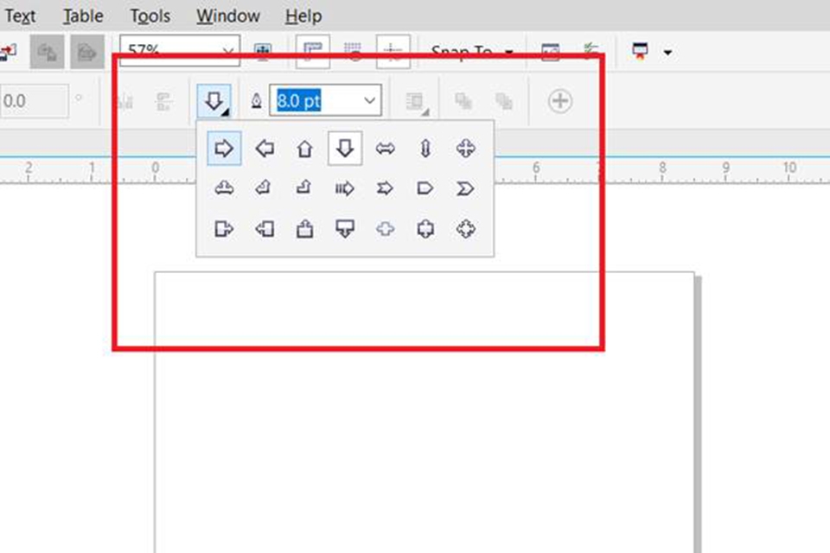Select the right arrow shape
Viewport: 830px width, 553px height.
(224, 148)
